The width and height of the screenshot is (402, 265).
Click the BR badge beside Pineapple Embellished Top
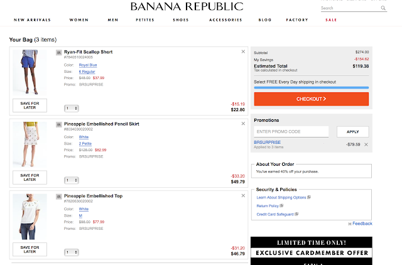[58, 197]
